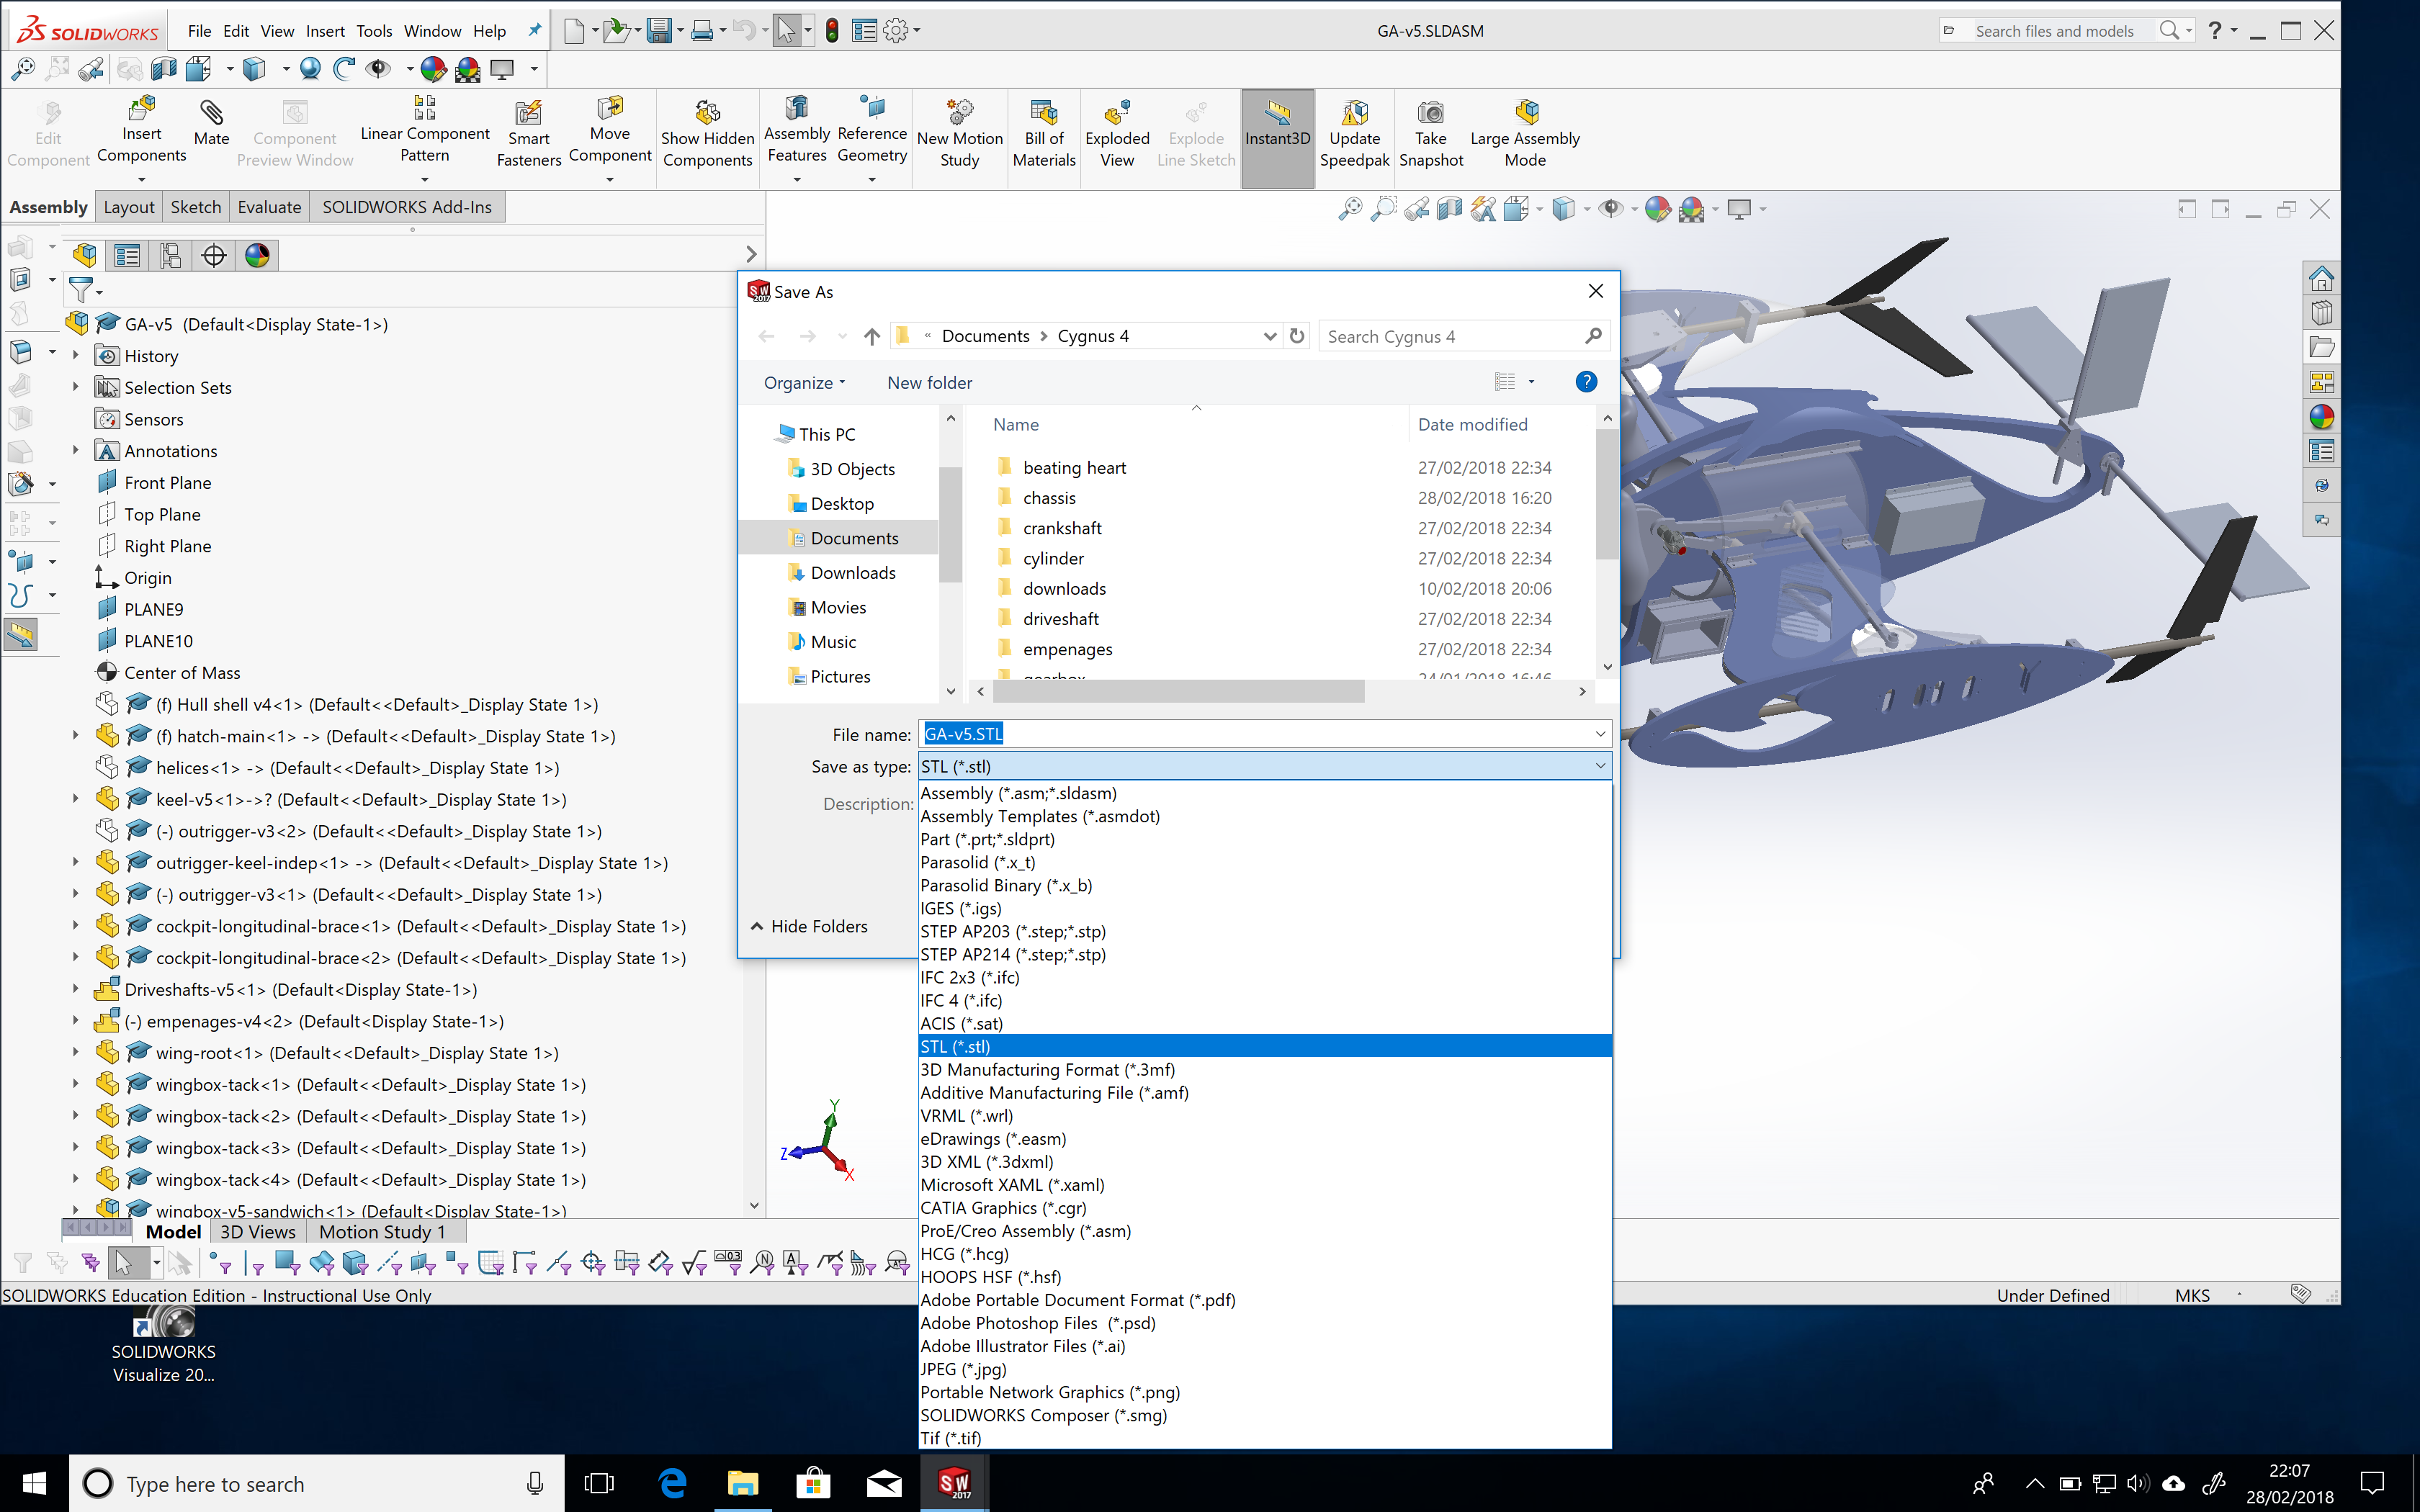This screenshot has height=1512, width=2420.
Task: Open the File menu
Action: coord(200,31)
